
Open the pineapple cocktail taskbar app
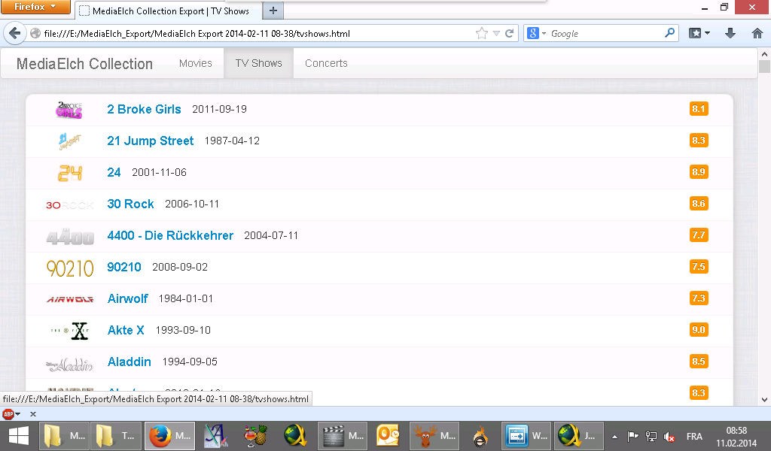click(x=256, y=436)
